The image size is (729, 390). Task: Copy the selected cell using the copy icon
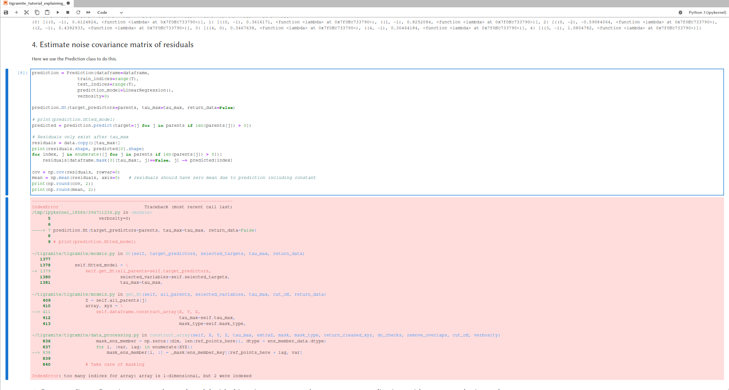click(x=37, y=12)
